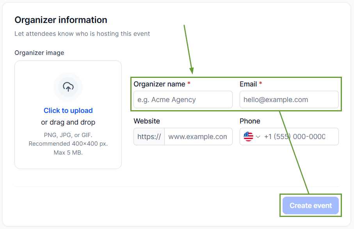This screenshot has width=354, height=229.
Task: Click the "Organizer name" field label
Action: [159, 84]
